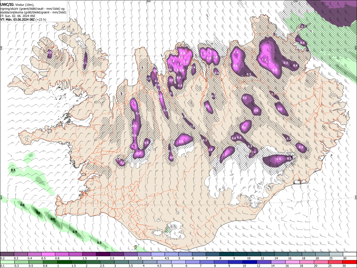Select the grey-green rain swatch labeled 3
Screen dimensions: 357x268
122,262
